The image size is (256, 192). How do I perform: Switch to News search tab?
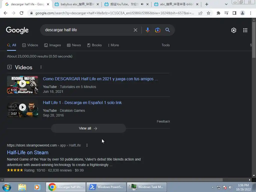click(74, 45)
